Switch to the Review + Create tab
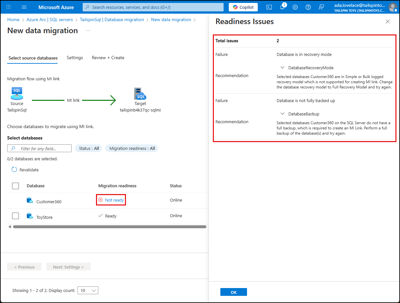The width and height of the screenshot is (400, 303). pyautogui.click(x=108, y=58)
